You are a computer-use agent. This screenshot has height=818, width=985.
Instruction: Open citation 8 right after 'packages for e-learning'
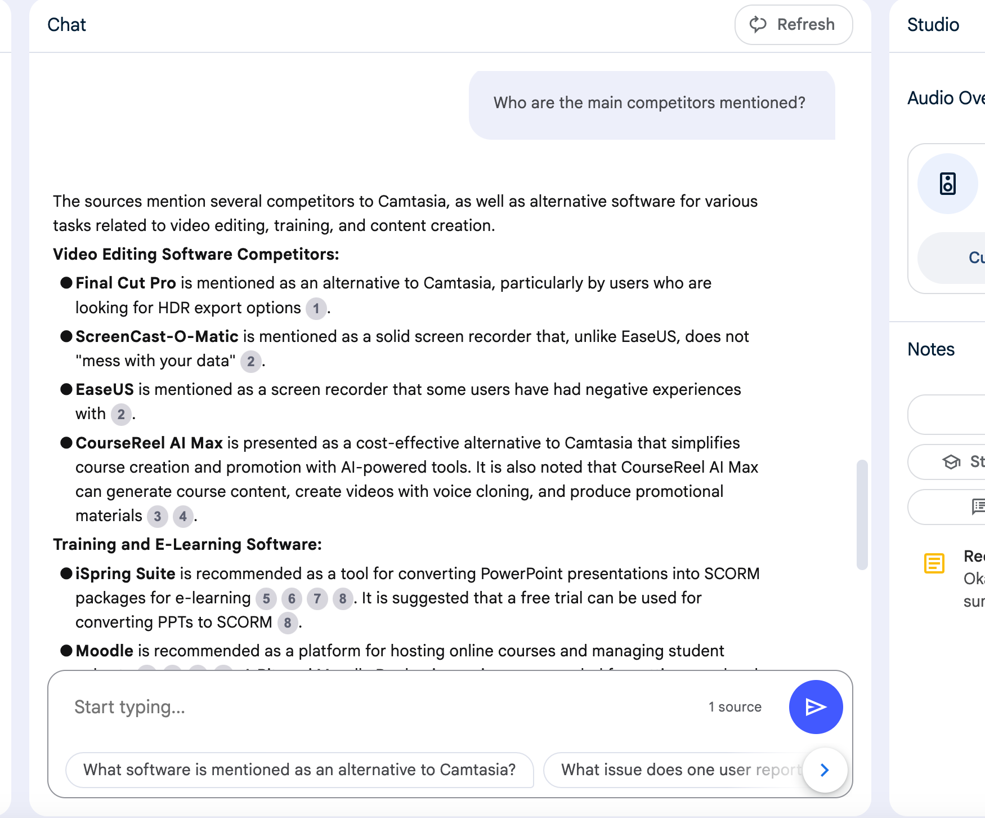[343, 598]
